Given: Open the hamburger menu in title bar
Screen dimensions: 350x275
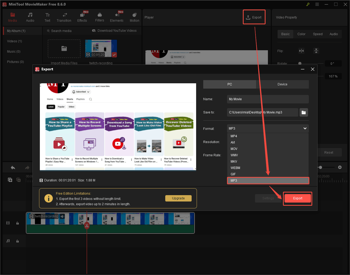Looking at the screenshot, I should (x=317, y=4).
